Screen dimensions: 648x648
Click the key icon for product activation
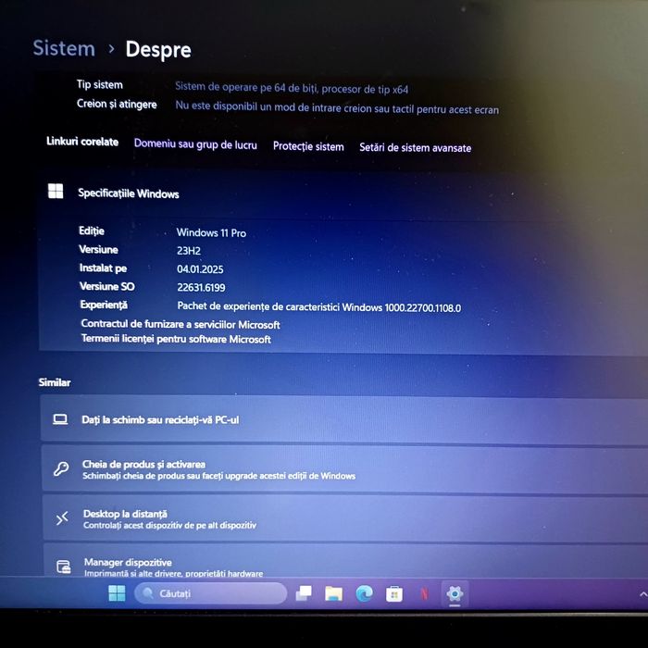point(61,468)
